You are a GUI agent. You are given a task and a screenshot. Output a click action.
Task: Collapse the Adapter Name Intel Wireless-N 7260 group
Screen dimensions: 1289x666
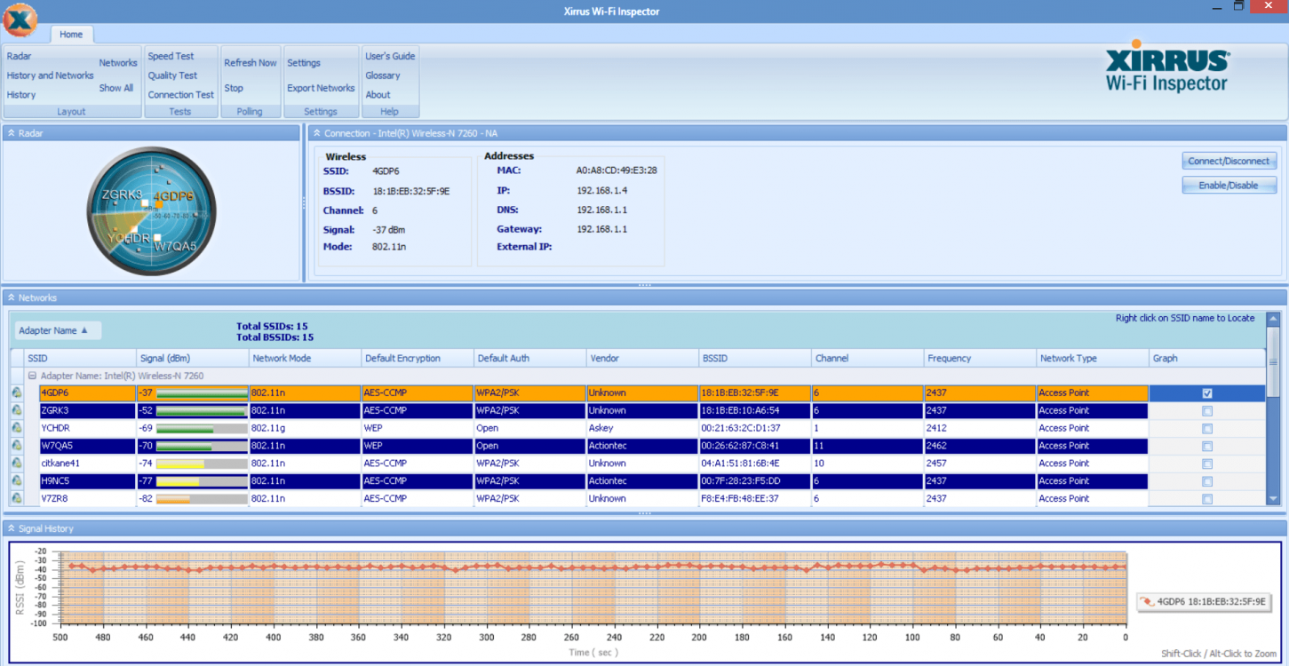point(32,376)
